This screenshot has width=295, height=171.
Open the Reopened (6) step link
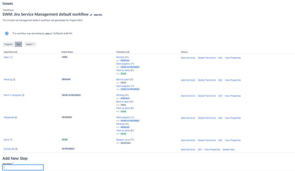click(x=9, y=117)
